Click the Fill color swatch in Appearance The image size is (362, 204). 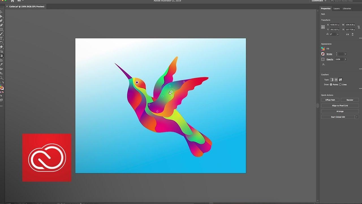(323, 49)
